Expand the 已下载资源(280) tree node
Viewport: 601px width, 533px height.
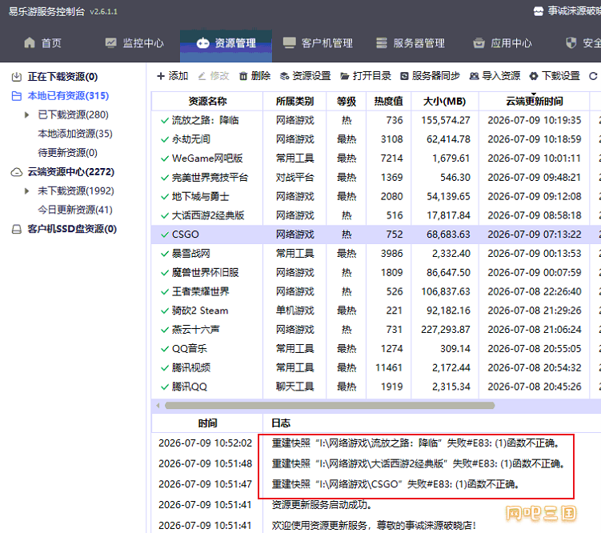[x=26, y=114]
